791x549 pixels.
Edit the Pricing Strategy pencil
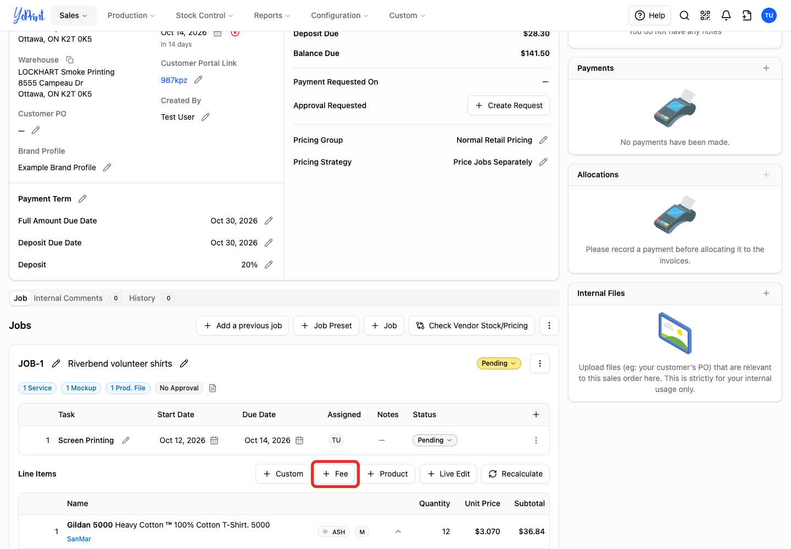coord(543,162)
